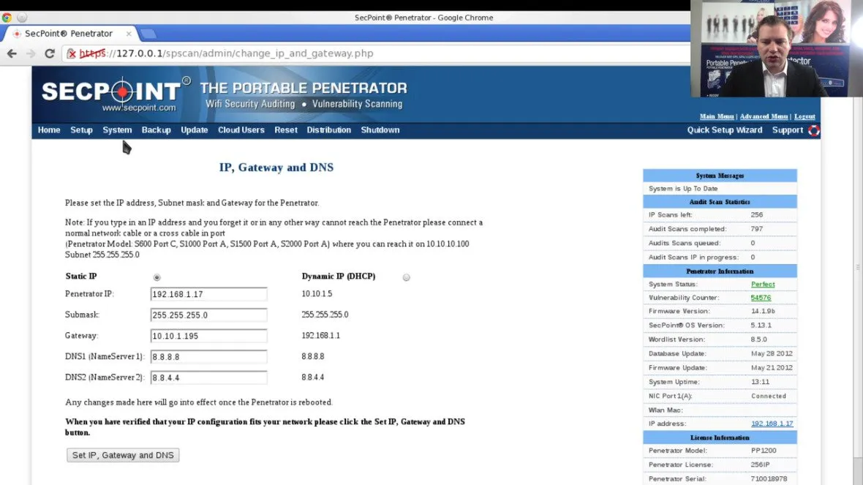Click the License Information header
This screenshot has height=485, width=863.
720,437
